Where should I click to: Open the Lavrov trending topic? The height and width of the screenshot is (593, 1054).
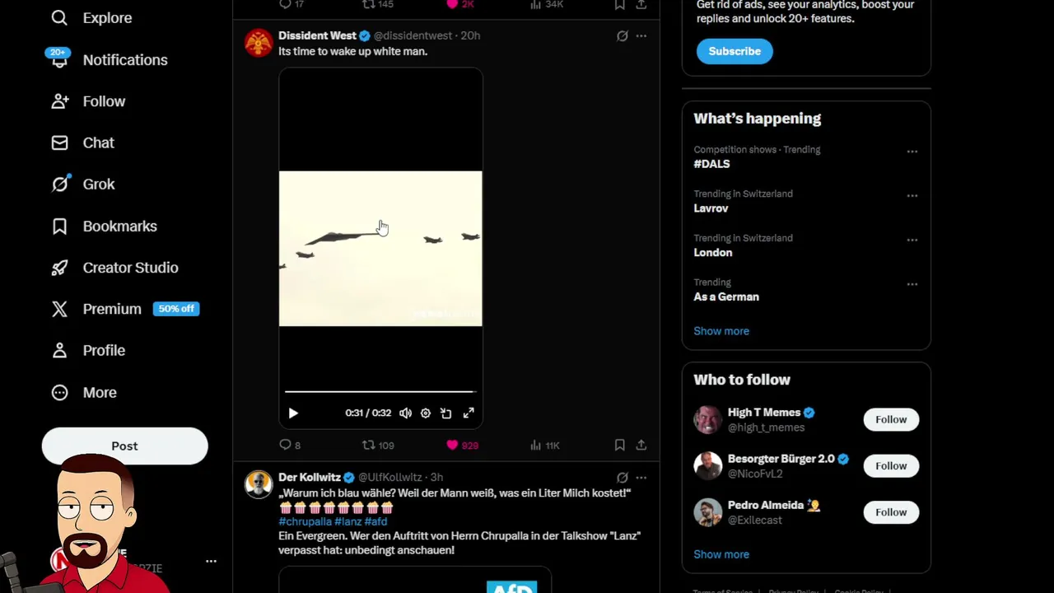point(711,208)
